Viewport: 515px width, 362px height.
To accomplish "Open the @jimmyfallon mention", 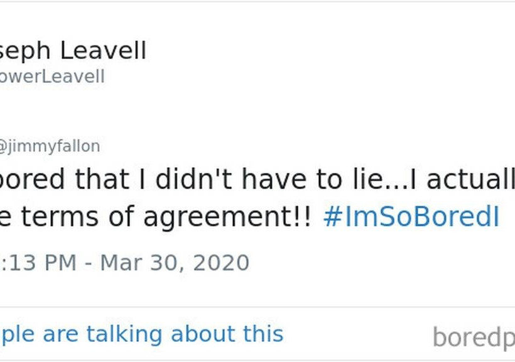I will [49, 146].
